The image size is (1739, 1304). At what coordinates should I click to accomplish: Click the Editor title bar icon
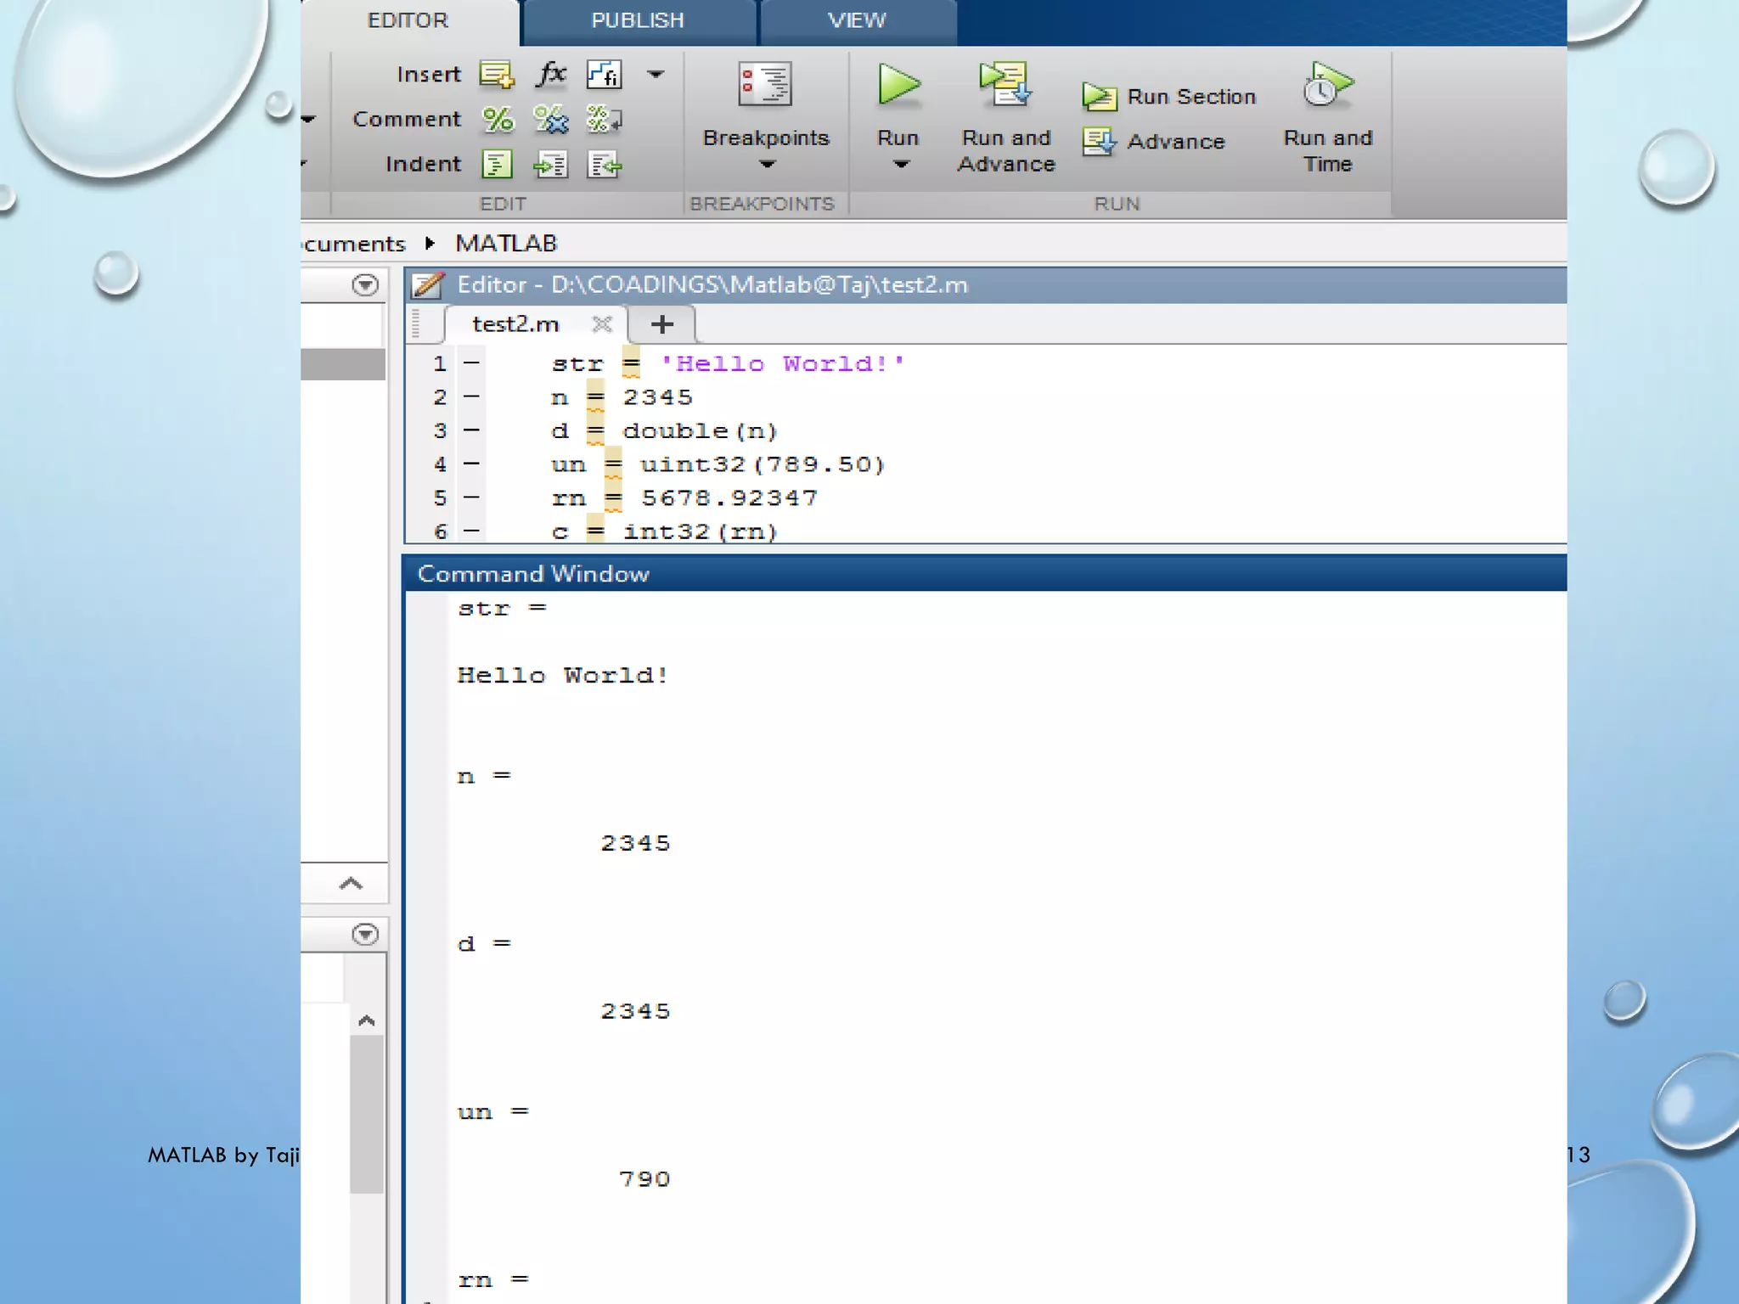[x=427, y=285]
